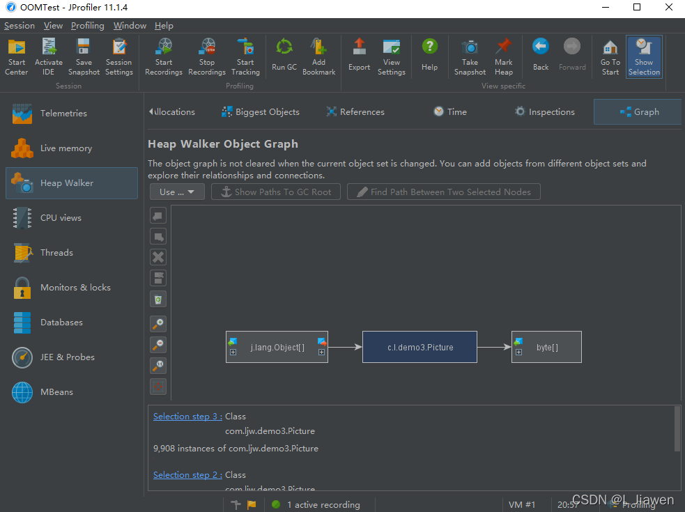Select the byte[] graph node
This screenshot has height=512, width=685.
click(546, 347)
